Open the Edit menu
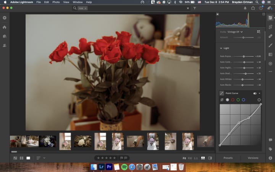275x172 pixels. (x=47, y=2)
